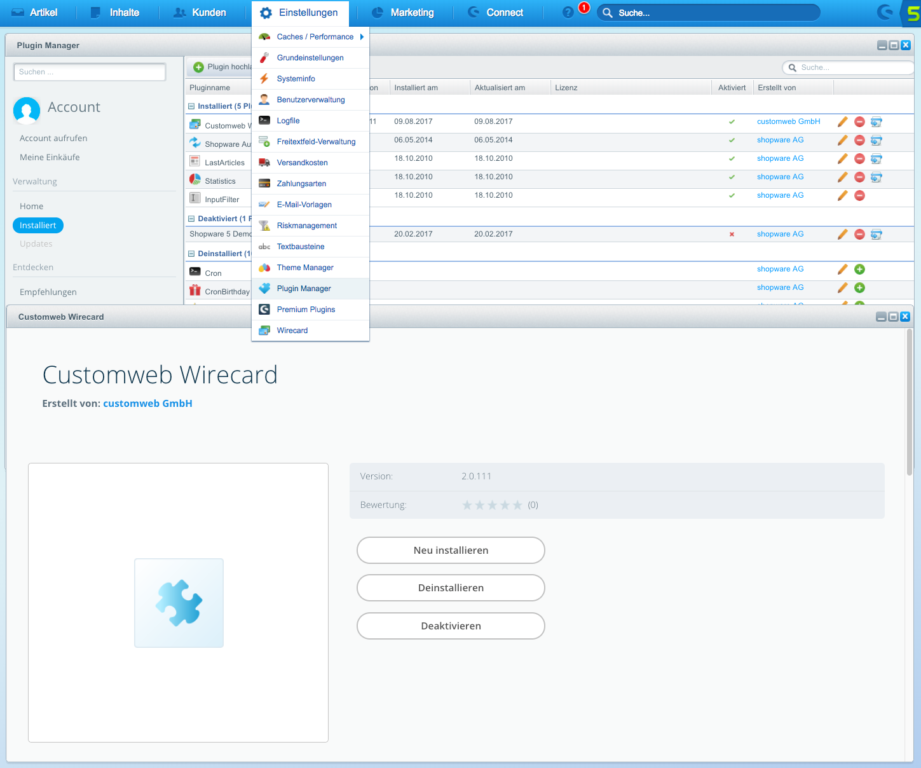This screenshot has width=921, height=768.
Task: Collapse the Installiert plugin group
Action: (x=191, y=106)
